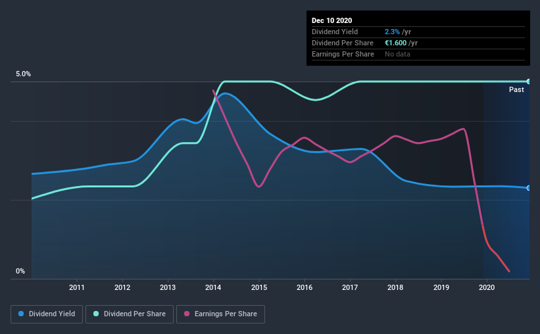Toggle the Dividend Yield legend button

pyautogui.click(x=47, y=314)
